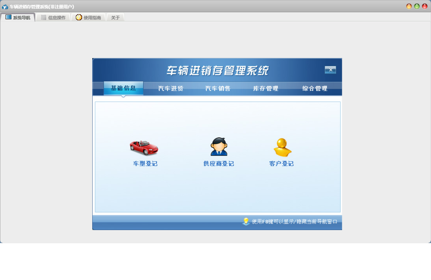Click the red convertible car icon
The image size is (431, 280).
[144, 147]
